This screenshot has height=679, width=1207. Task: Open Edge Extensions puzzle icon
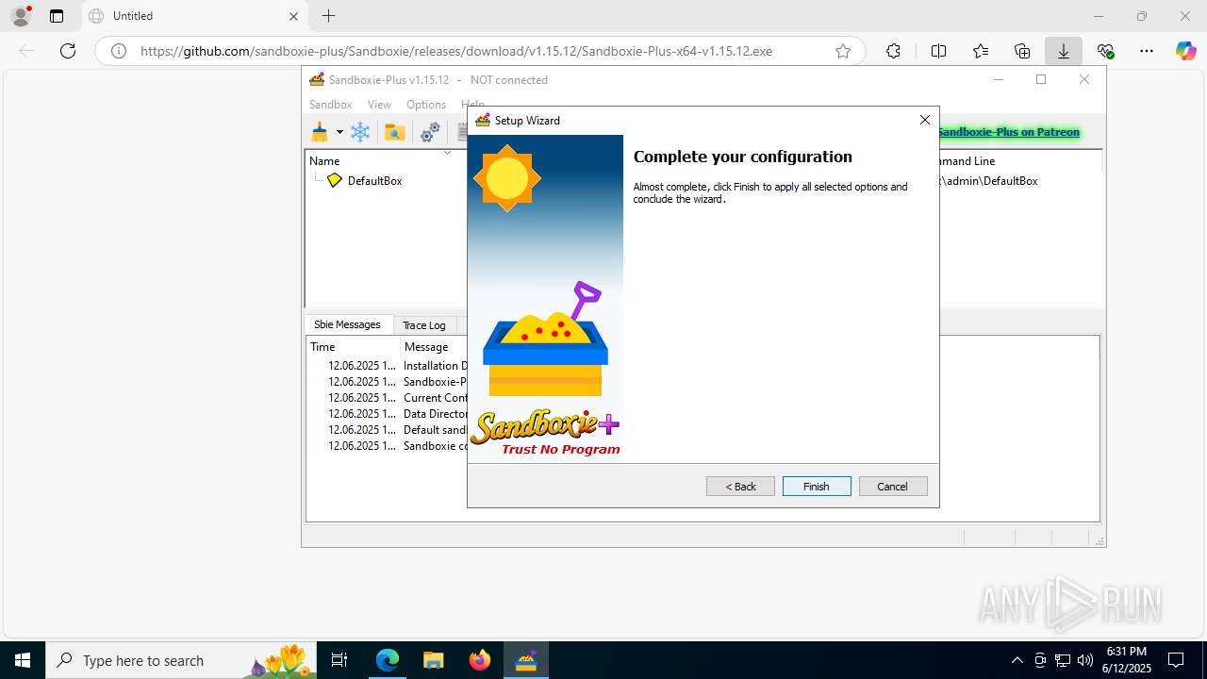tap(893, 51)
